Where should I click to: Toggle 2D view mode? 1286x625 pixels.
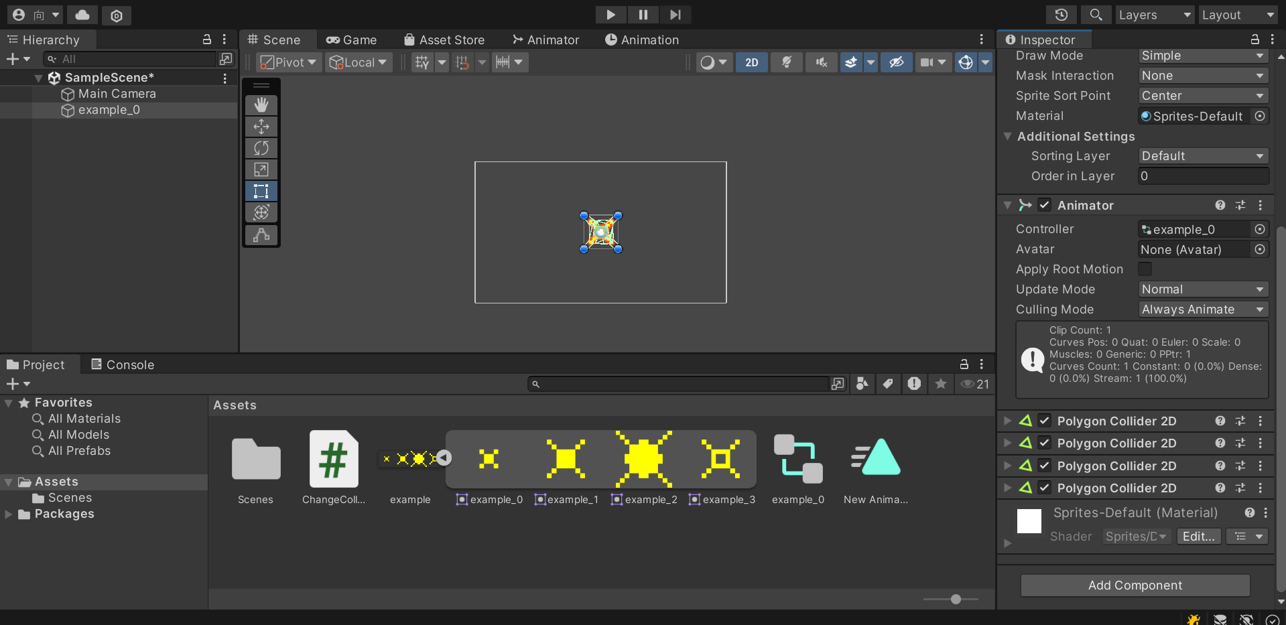[752, 62]
